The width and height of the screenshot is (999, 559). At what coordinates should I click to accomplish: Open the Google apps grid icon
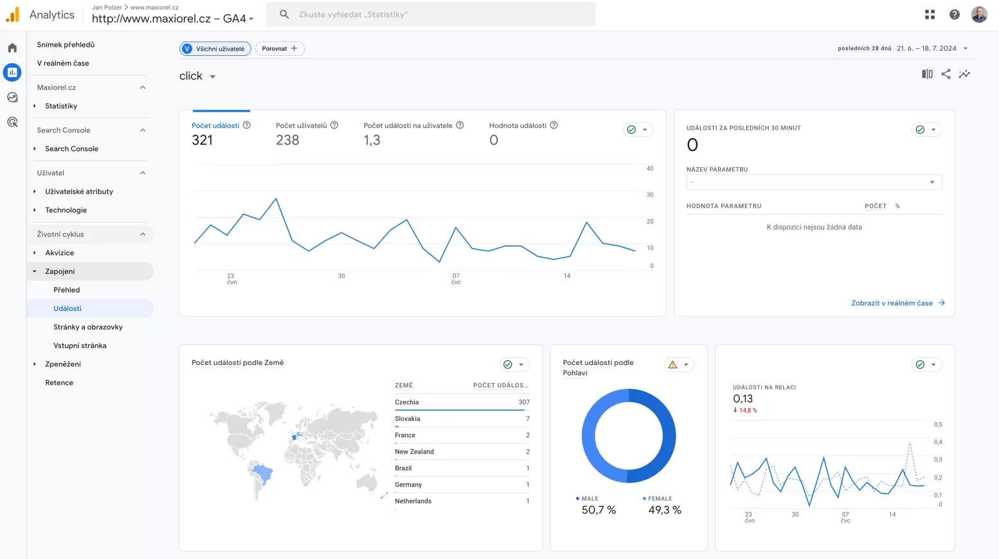(x=930, y=14)
